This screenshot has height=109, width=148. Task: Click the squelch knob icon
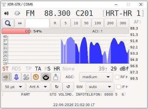tap(17, 13)
